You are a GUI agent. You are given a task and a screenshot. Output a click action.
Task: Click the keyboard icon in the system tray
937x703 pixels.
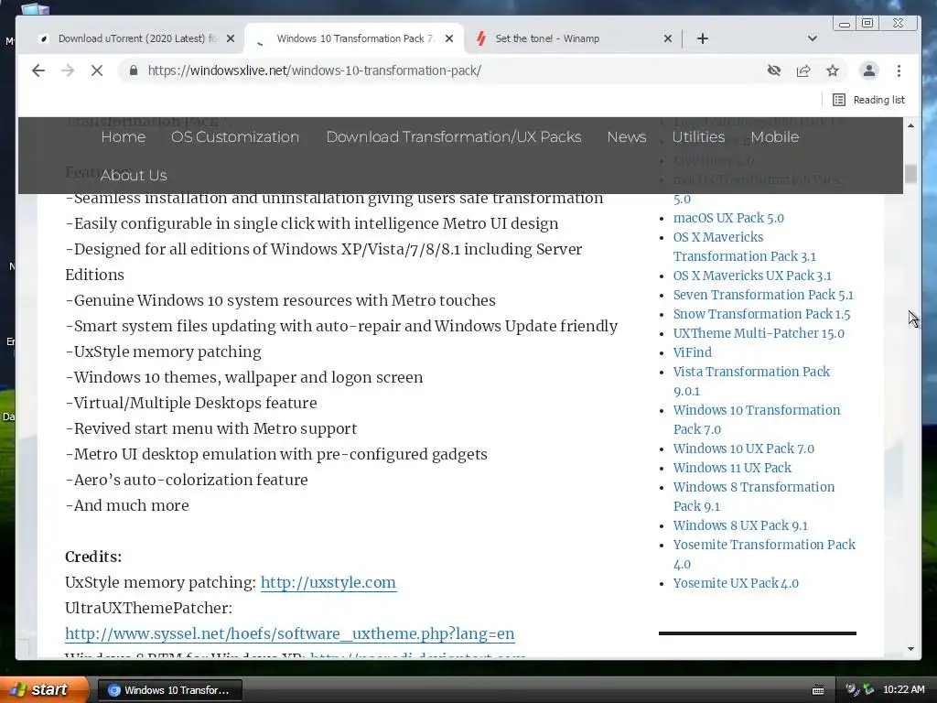[x=818, y=690]
